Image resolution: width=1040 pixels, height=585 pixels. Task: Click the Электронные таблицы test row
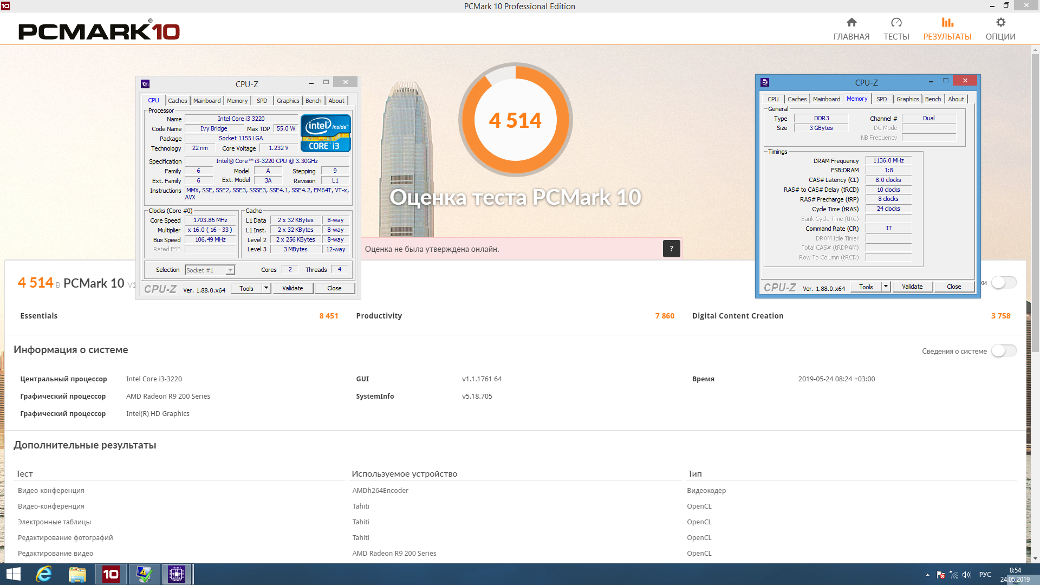(x=54, y=522)
